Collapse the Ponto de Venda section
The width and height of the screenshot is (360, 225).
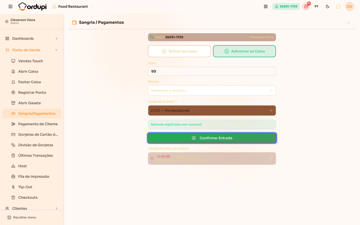(32, 50)
